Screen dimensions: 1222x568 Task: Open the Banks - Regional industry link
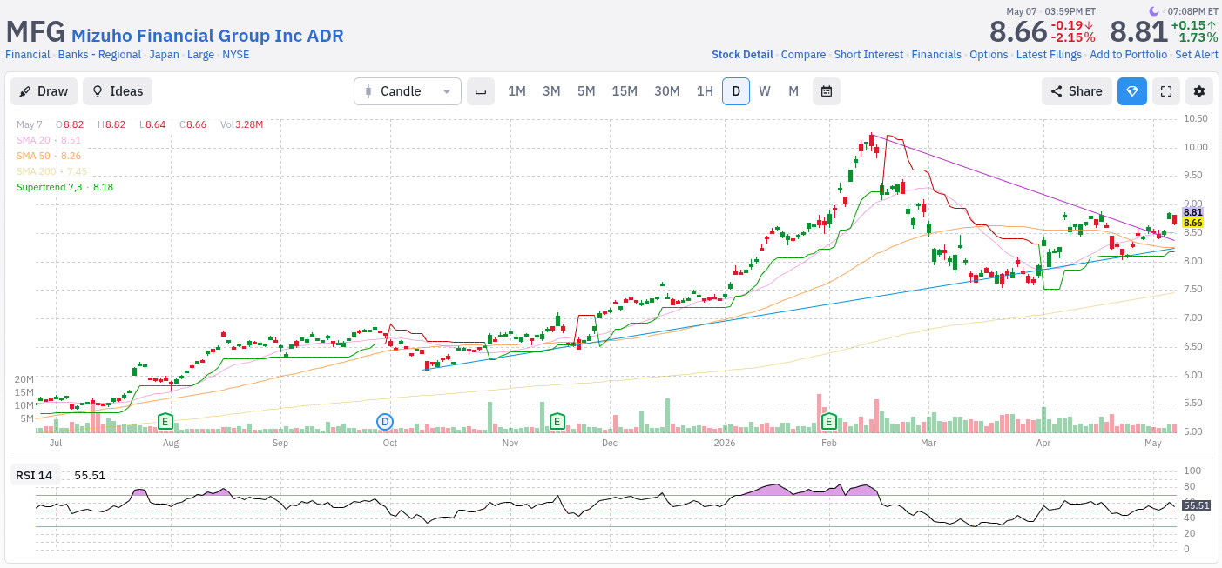click(x=99, y=54)
